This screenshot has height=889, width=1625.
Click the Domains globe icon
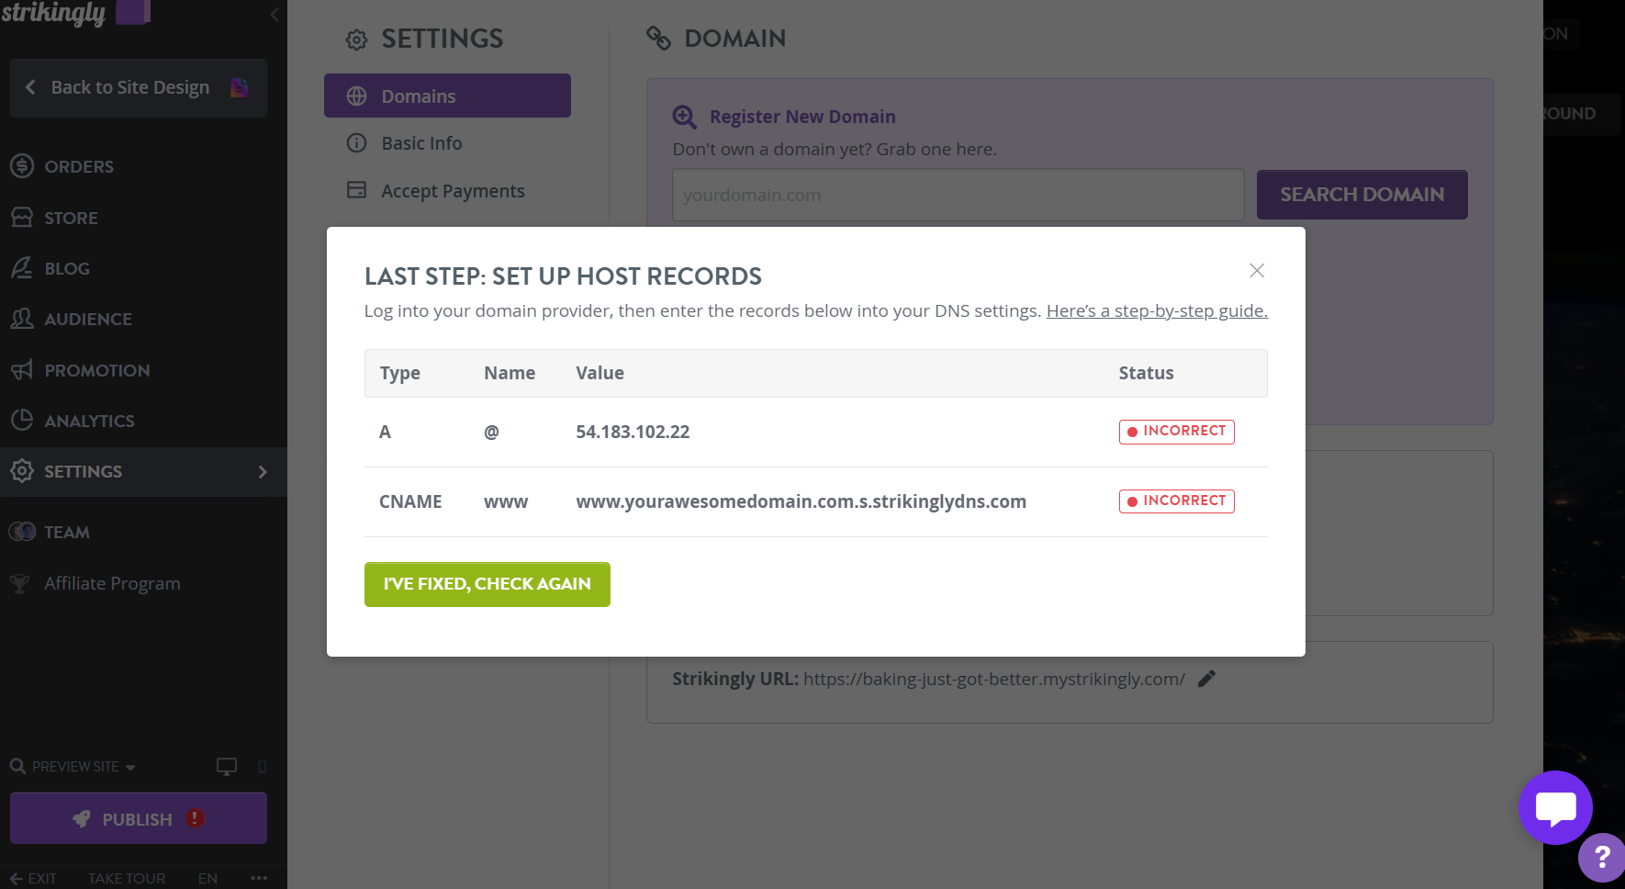tap(357, 96)
